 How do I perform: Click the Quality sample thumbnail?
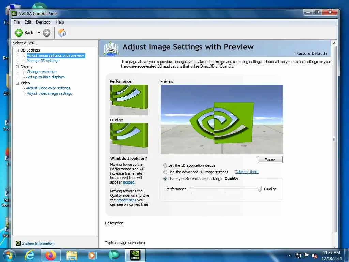pos(129,139)
